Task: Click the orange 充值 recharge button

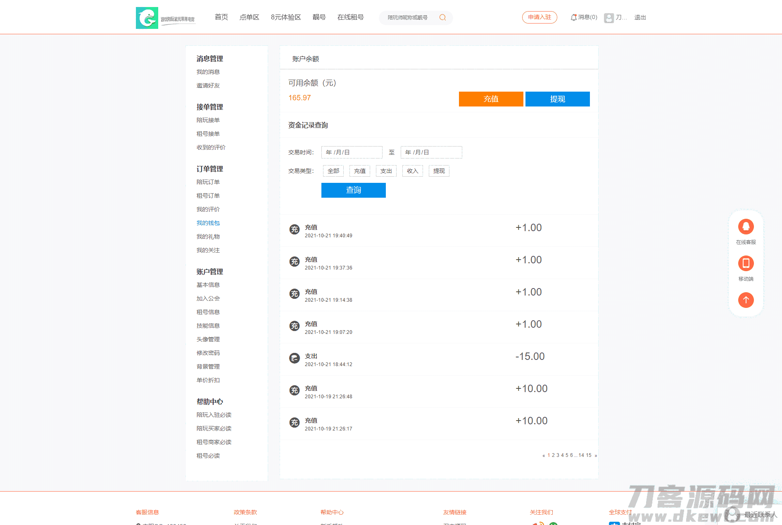Action: point(491,99)
